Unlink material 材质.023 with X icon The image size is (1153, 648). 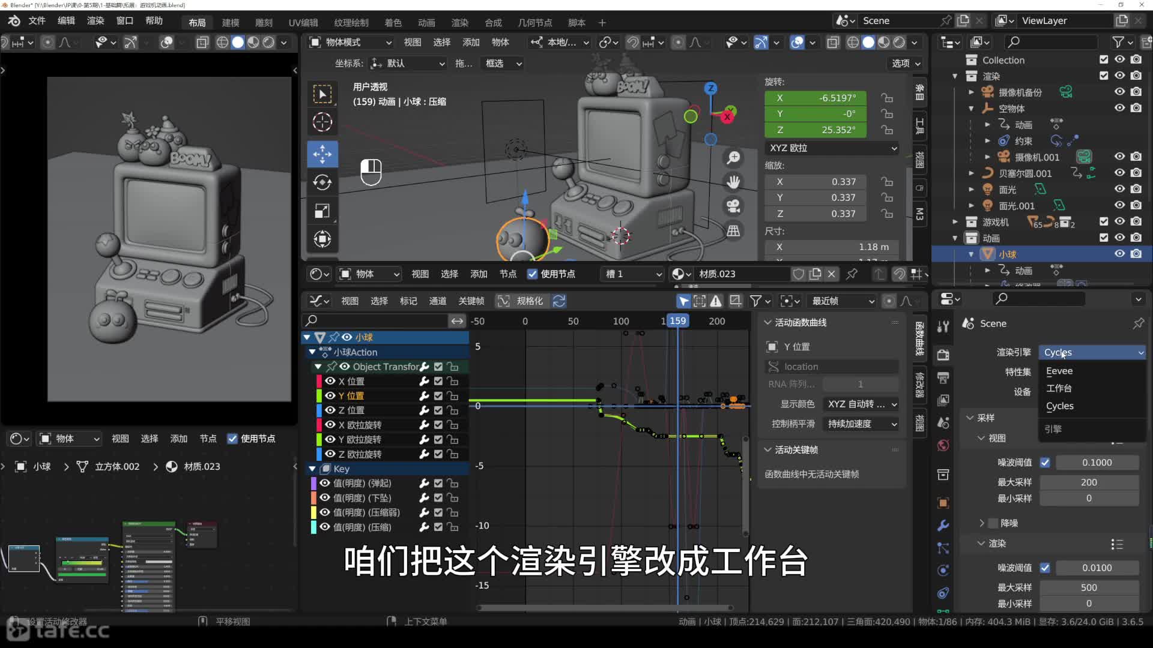[x=832, y=274]
